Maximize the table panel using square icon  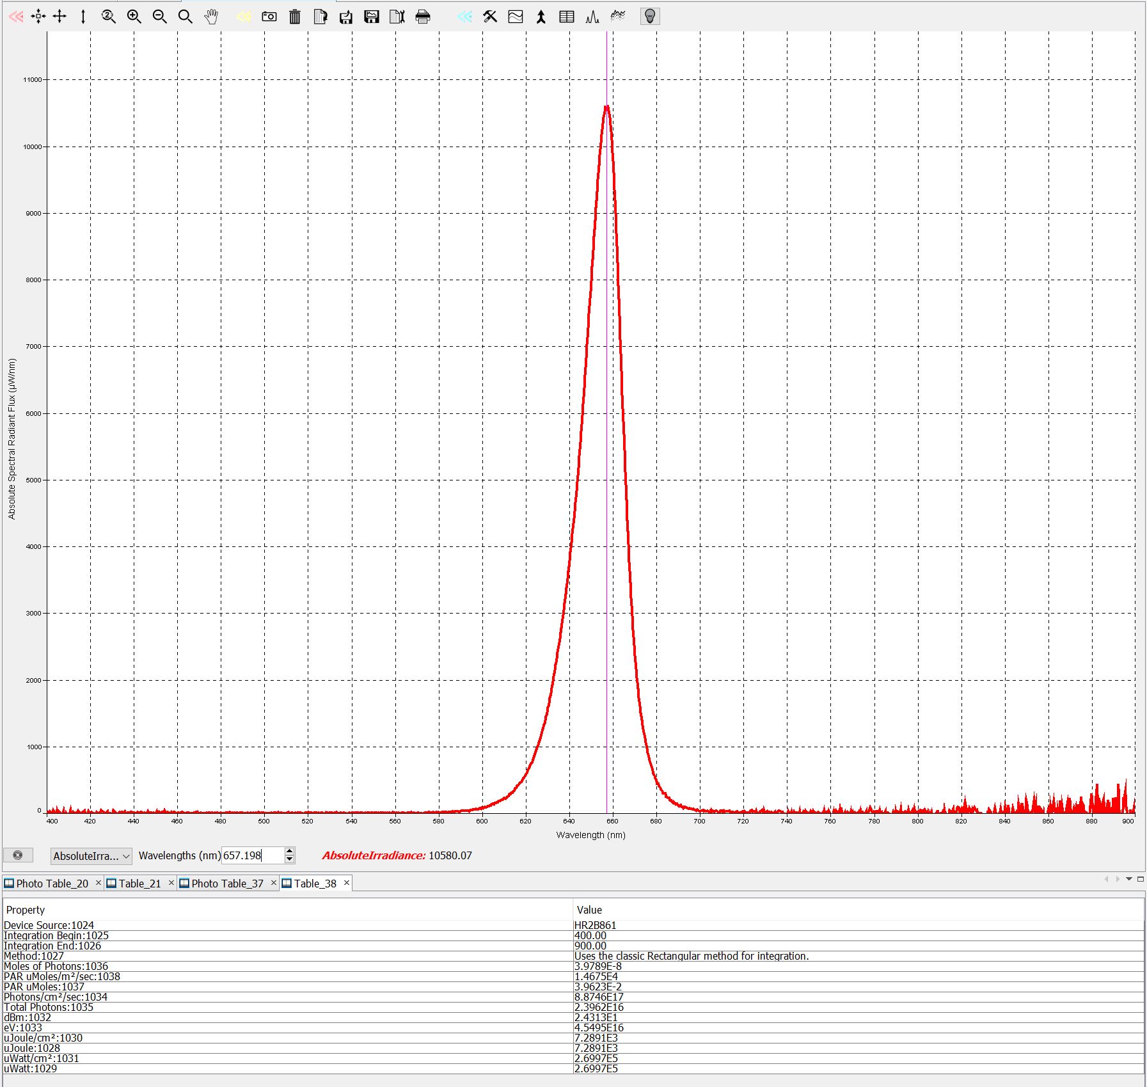(x=1140, y=879)
